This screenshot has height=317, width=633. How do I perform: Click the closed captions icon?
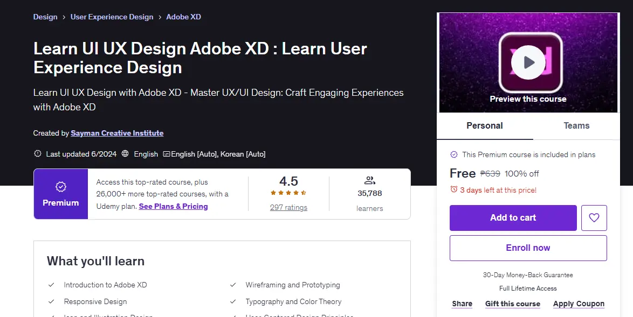(166, 154)
